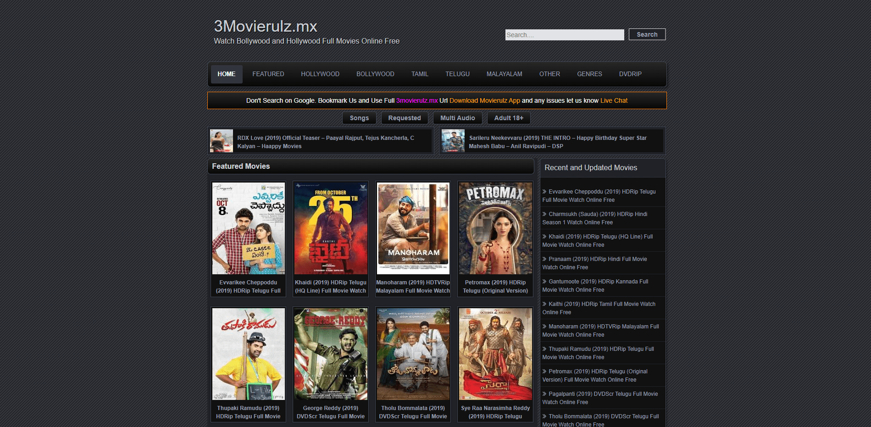Open Petromax (2019) movie poster

pos(495,228)
